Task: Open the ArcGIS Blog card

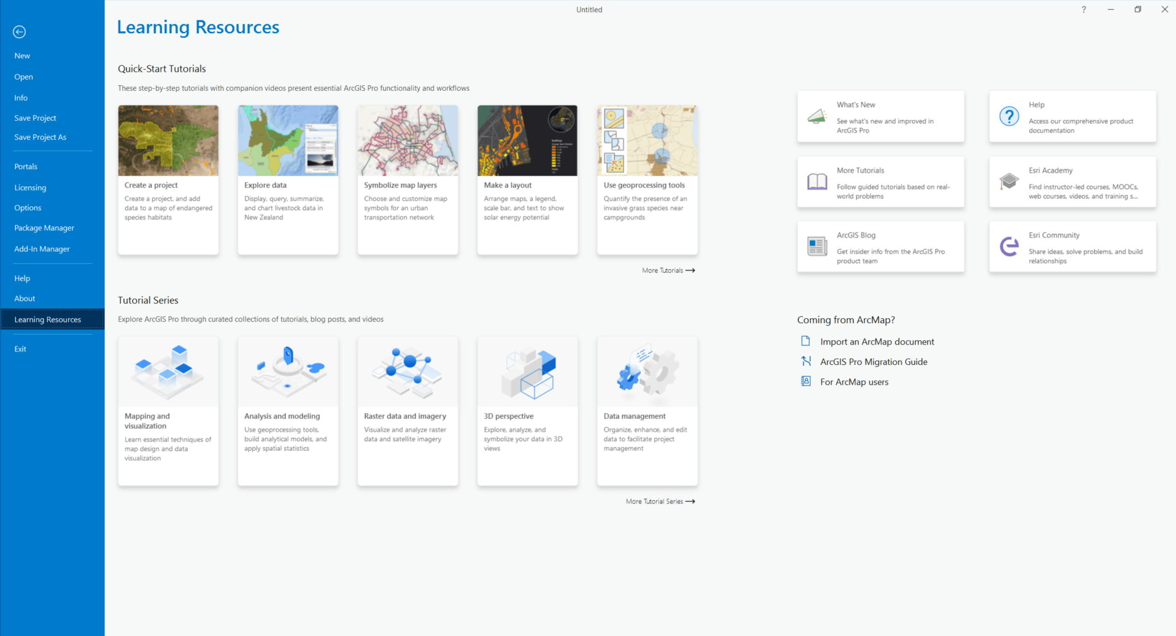Action: [880, 247]
